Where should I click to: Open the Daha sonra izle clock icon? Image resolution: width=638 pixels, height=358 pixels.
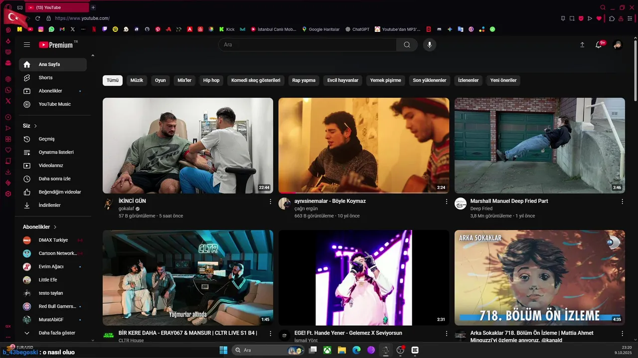(x=27, y=179)
